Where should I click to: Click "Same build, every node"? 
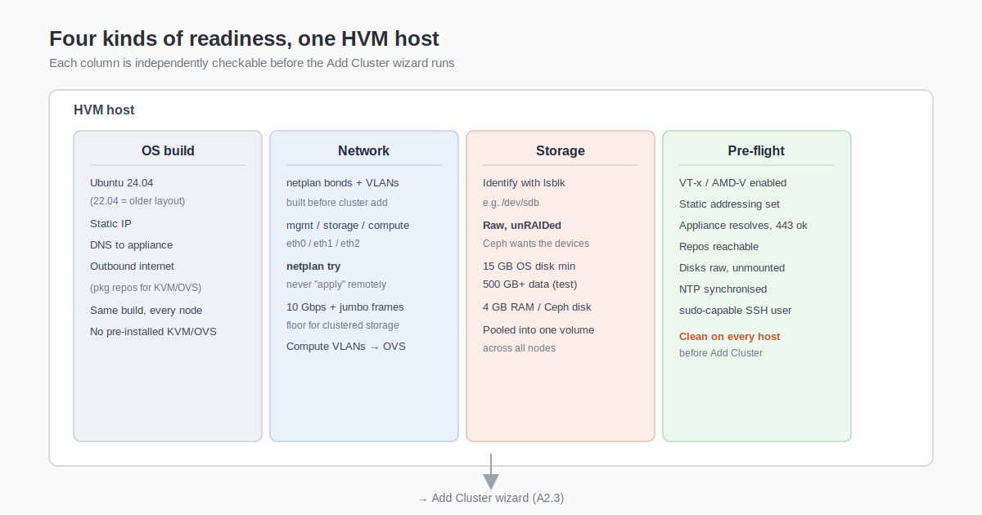pos(146,311)
